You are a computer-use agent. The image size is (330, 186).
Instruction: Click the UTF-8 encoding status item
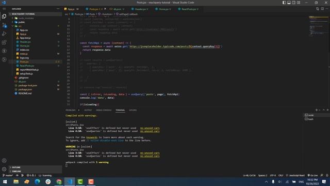[273, 176]
